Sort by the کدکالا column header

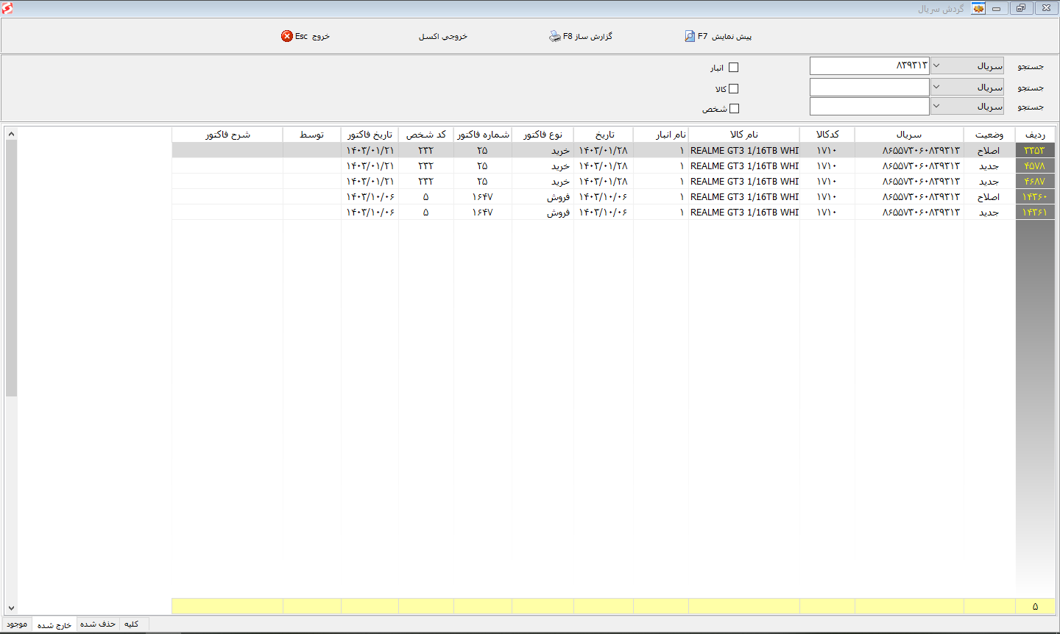[x=827, y=135]
